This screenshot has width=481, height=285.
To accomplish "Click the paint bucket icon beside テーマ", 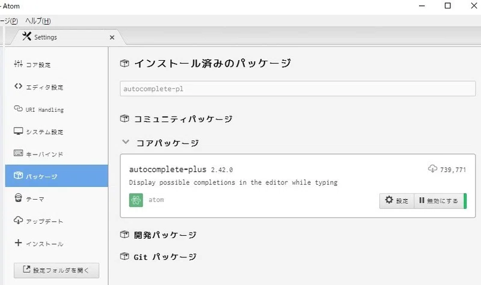I will tap(18, 198).
